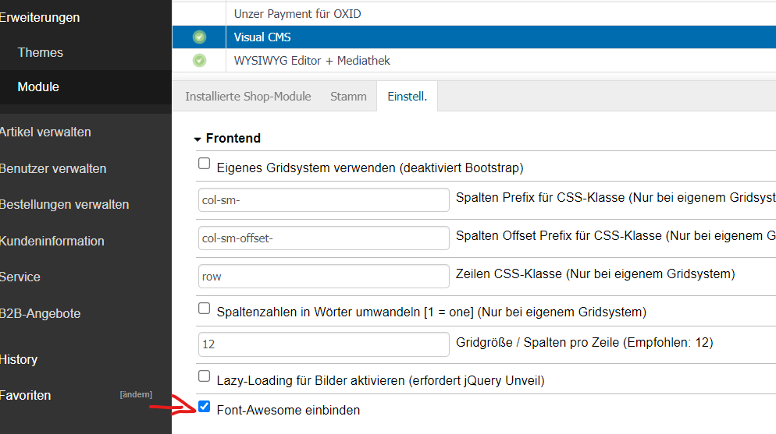This screenshot has width=776, height=434.
Task: Switch to the Stamm tab
Action: [x=348, y=97]
